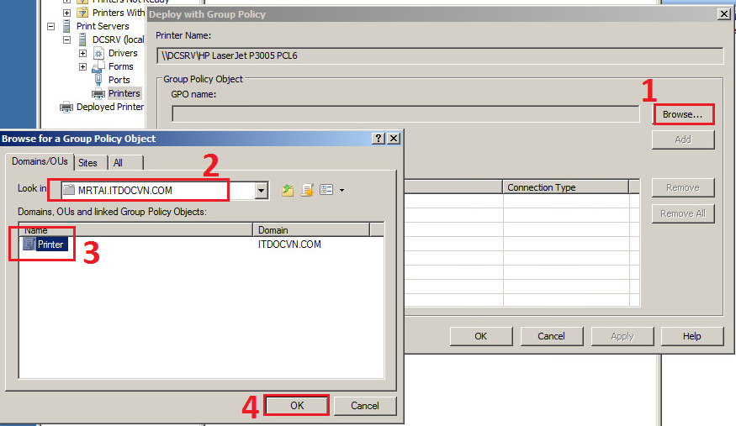Screen dimensions: 736x426
Task: Click the Printers node icon in tree
Action: (x=98, y=93)
